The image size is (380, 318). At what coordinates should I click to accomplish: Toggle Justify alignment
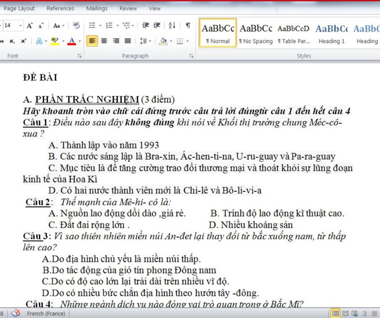128,41
